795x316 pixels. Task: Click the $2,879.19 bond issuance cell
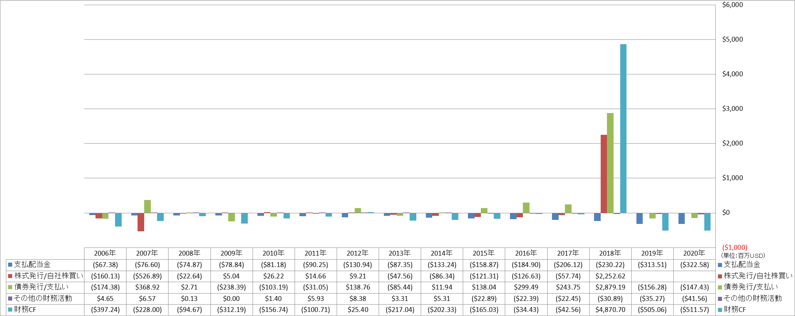point(610,287)
